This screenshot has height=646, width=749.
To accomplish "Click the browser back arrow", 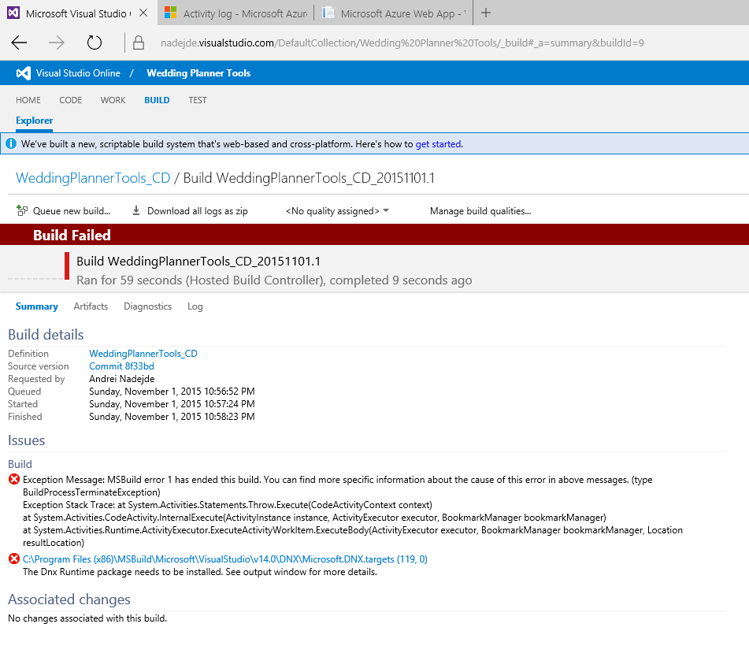I will [19, 43].
